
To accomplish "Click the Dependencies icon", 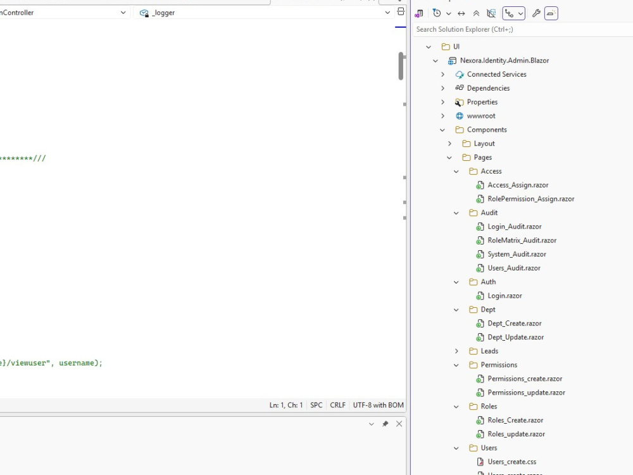I will [x=460, y=87].
